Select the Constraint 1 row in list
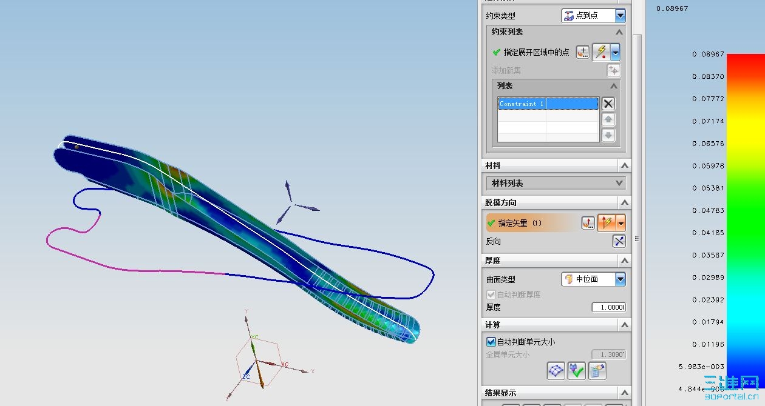Image resolution: width=765 pixels, height=406 pixels. coord(548,104)
